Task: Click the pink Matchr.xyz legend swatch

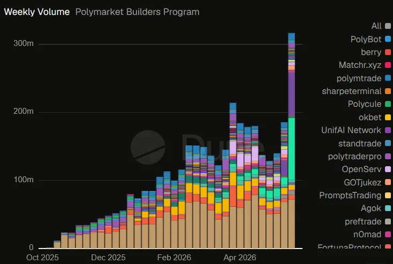Action: [x=388, y=65]
